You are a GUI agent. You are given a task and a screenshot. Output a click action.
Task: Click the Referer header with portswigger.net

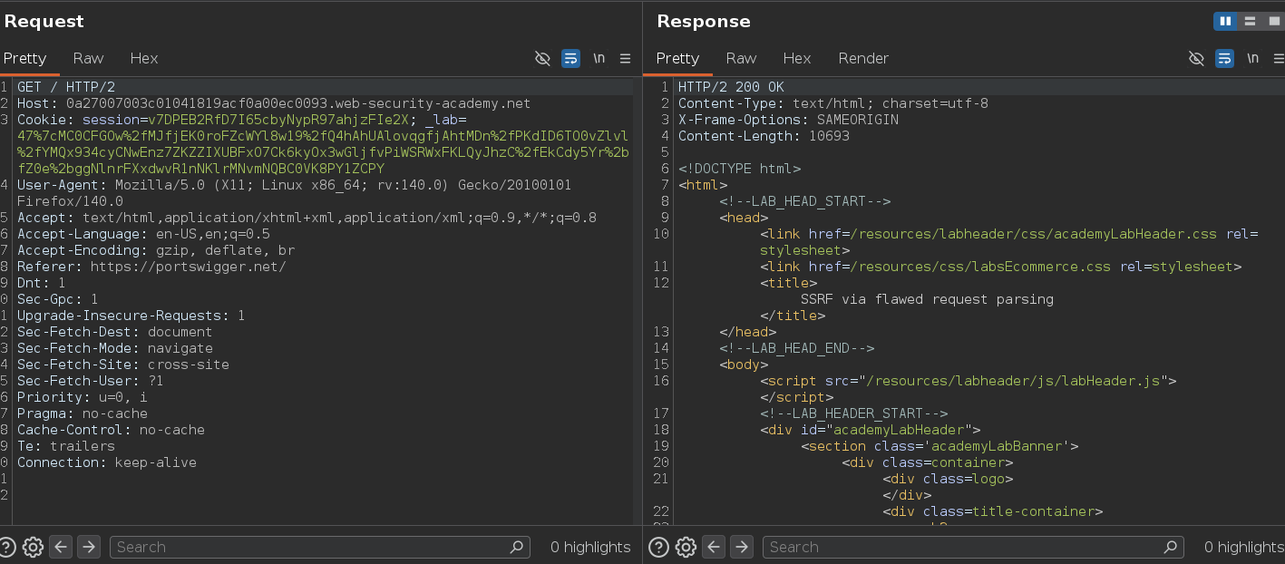click(151, 267)
